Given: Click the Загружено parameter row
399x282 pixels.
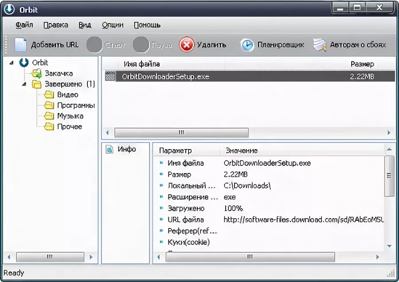Looking at the screenshot, I should (x=269, y=208).
